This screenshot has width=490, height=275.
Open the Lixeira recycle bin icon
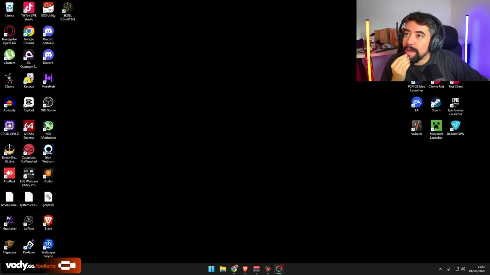[x=10, y=8]
